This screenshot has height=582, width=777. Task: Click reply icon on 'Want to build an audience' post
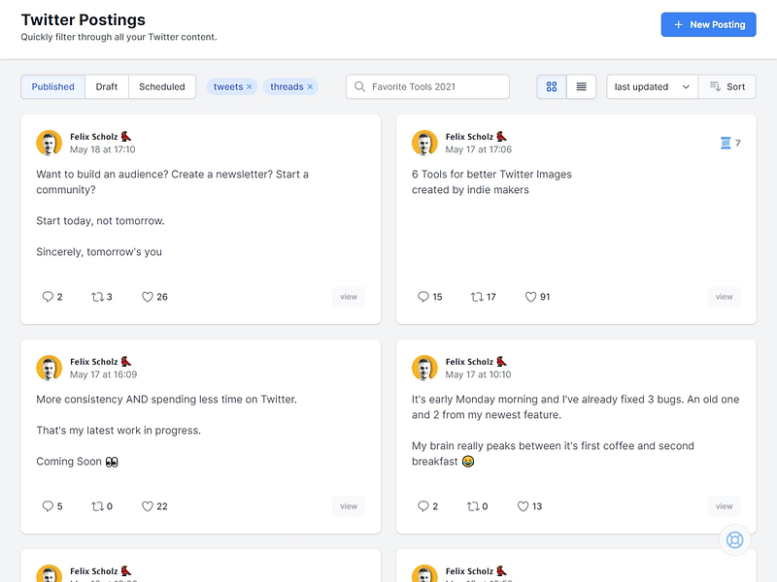pyautogui.click(x=48, y=297)
